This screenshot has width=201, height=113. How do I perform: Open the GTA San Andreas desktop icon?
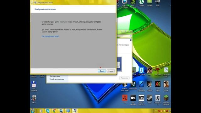coord(166,86)
